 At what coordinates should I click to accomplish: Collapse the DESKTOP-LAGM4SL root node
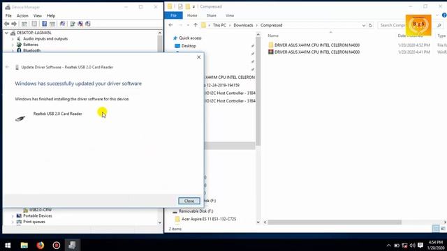[6, 33]
